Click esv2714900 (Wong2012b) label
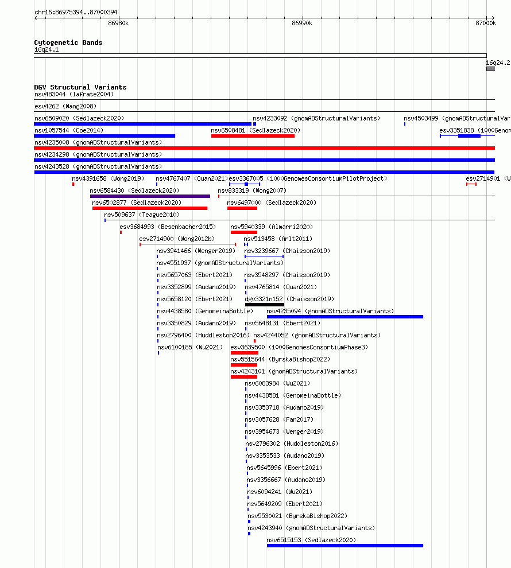The image size is (511, 568). pos(177,239)
